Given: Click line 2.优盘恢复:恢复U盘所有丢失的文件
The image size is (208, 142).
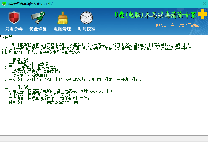Looking at the screenshot, I should point(37,95).
